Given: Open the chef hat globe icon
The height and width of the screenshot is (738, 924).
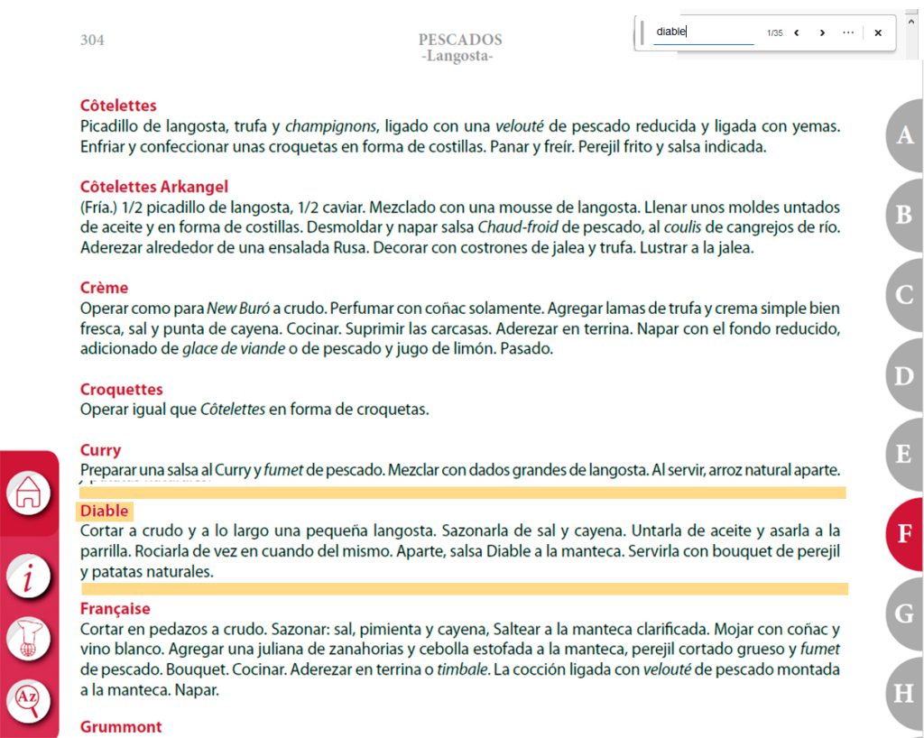Looking at the screenshot, I should (x=28, y=639).
